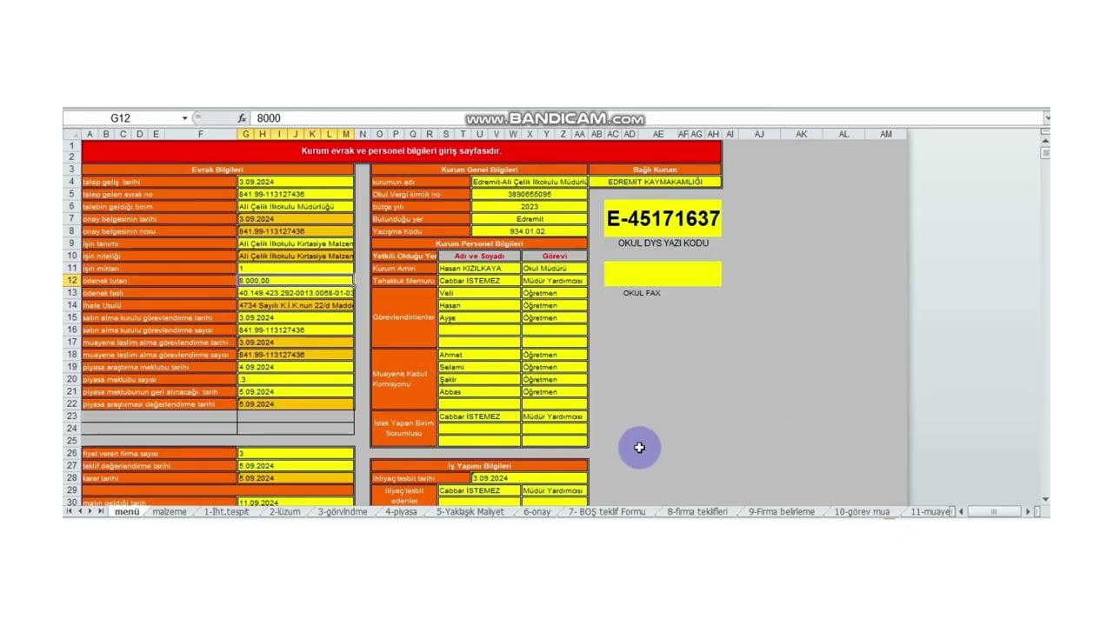Click the Okul Müdürü title cell
The height and width of the screenshot is (626, 1113).
[555, 269]
